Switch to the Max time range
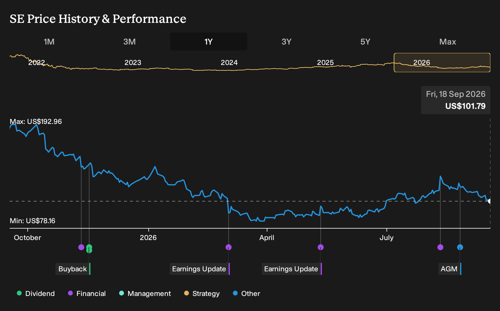Image resolution: width=500 pixels, height=311 pixels. [x=448, y=42]
